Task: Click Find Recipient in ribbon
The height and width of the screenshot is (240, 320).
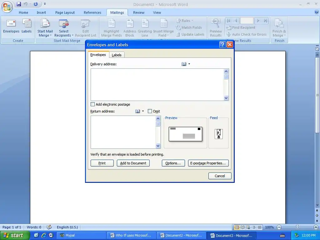Action: [x=241, y=27]
